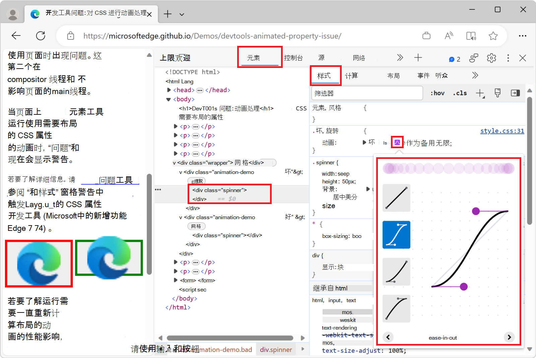The height and width of the screenshot is (358, 536).
Task: Click the Send Feedback icon in DevTools toolbar
Action: coord(473,58)
